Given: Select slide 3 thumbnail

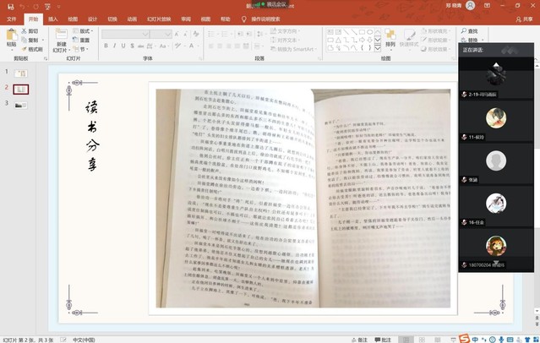Looking at the screenshot, I should point(21,105).
